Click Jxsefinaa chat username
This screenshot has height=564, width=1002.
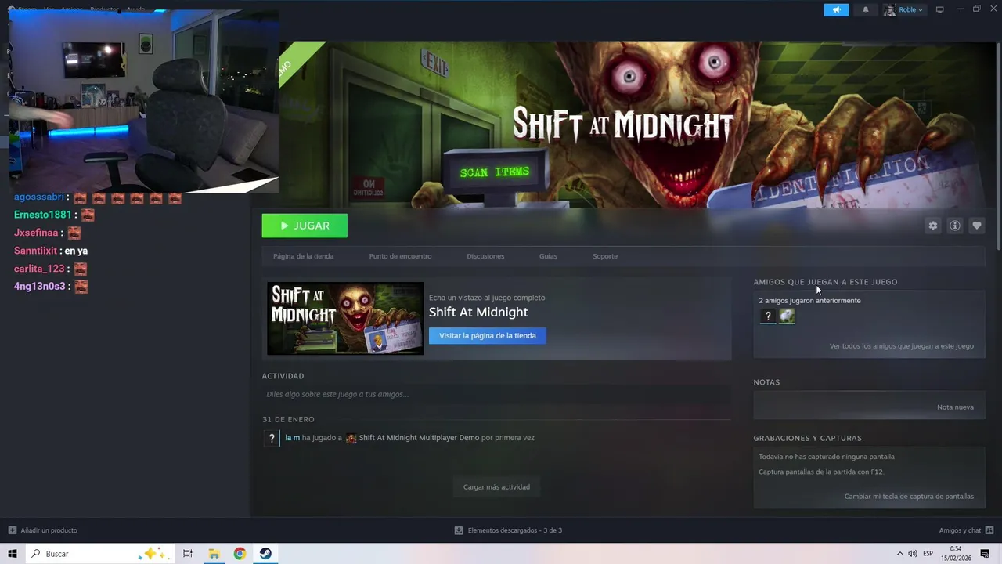(x=36, y=233)
